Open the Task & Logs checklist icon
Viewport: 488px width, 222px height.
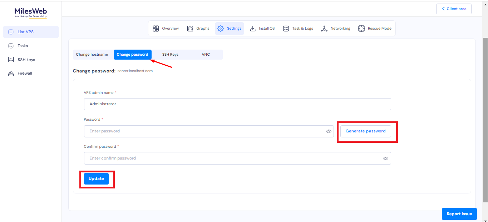[286, 29]
